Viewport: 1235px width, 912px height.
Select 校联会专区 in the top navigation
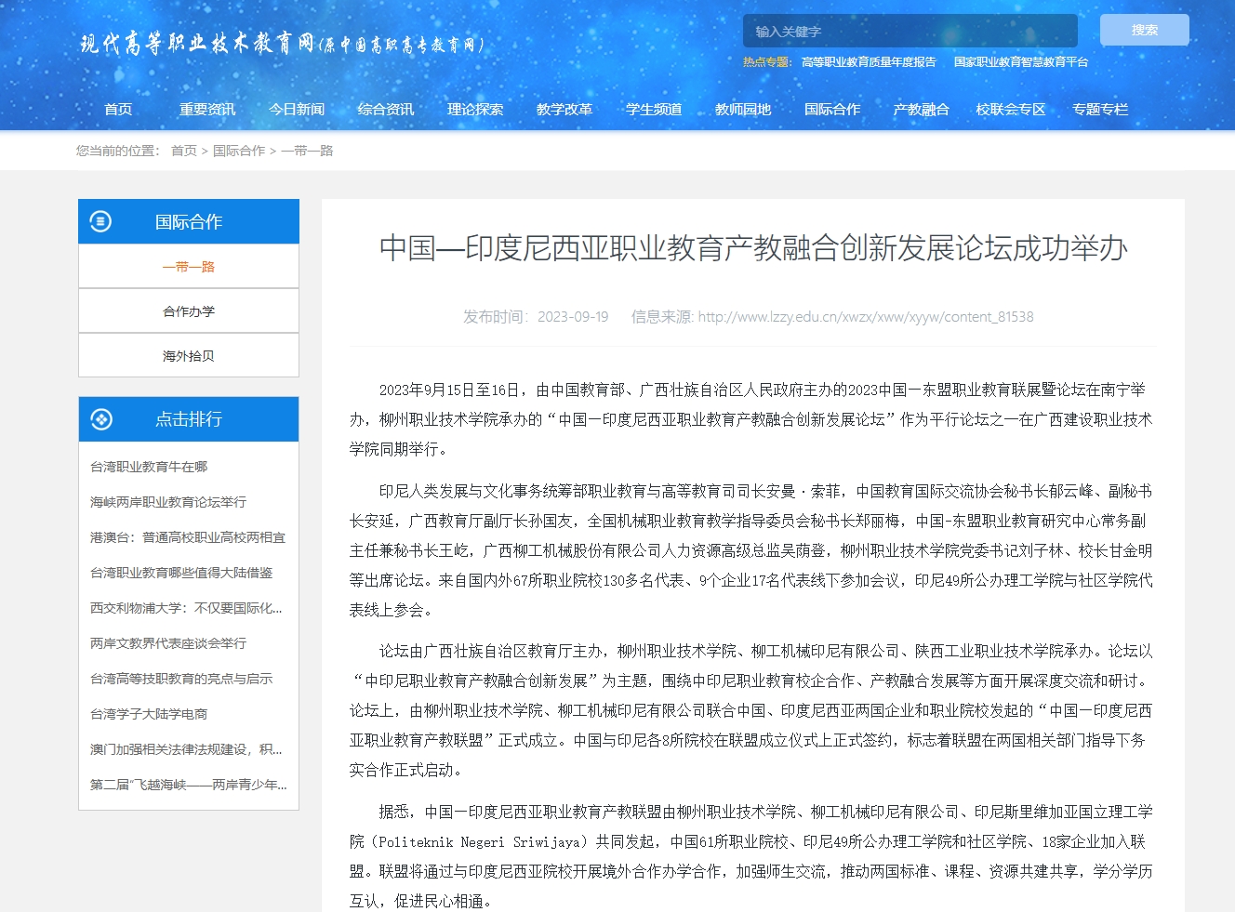pos(1010,110)
